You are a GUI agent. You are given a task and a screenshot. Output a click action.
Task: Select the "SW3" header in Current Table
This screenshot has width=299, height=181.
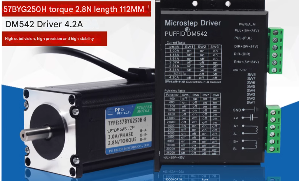tap(215, 47)
